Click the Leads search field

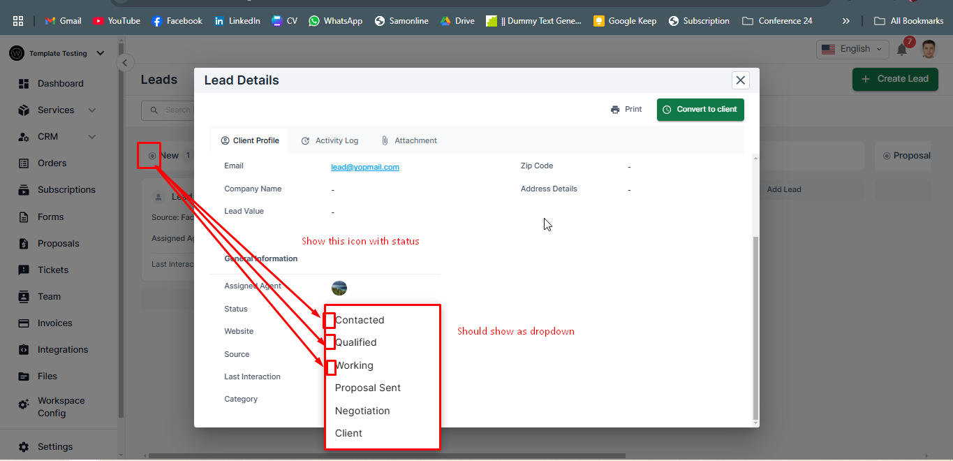(x=168, y=110)
